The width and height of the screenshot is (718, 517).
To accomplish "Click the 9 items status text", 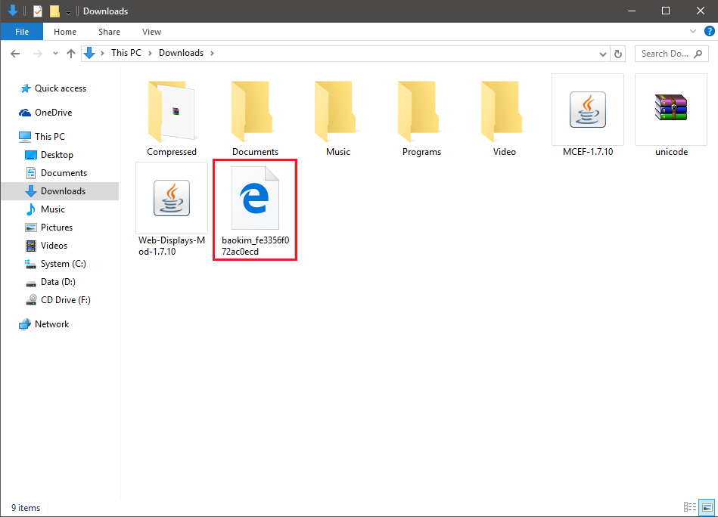I will 26,508.
